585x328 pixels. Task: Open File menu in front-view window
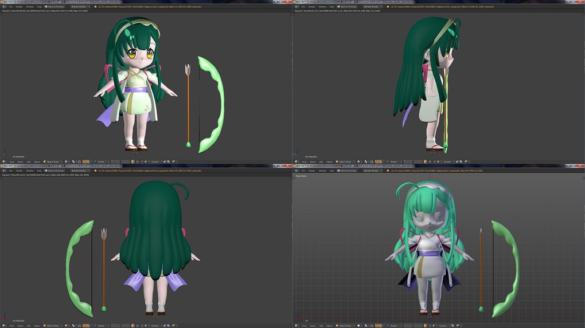click(x=11, y=7)
